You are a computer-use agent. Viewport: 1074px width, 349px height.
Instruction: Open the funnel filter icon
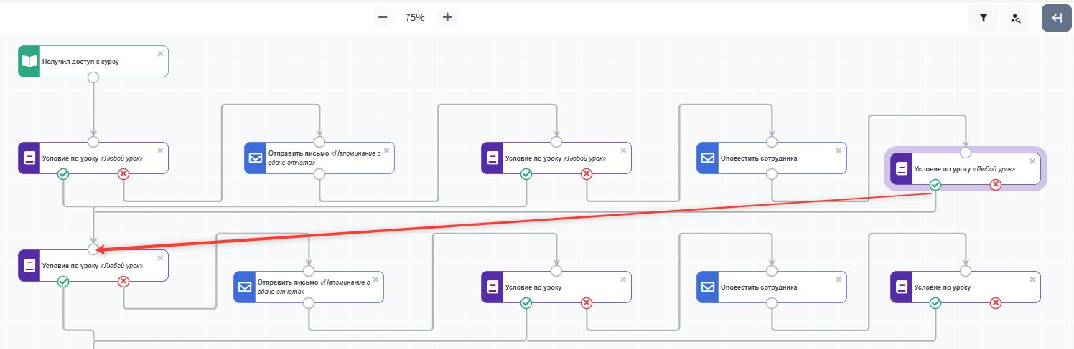pyautogui.click(x=984, y=19)
